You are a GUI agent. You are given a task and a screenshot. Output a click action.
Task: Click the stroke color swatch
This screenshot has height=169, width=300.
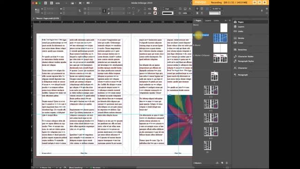(155, 13)
